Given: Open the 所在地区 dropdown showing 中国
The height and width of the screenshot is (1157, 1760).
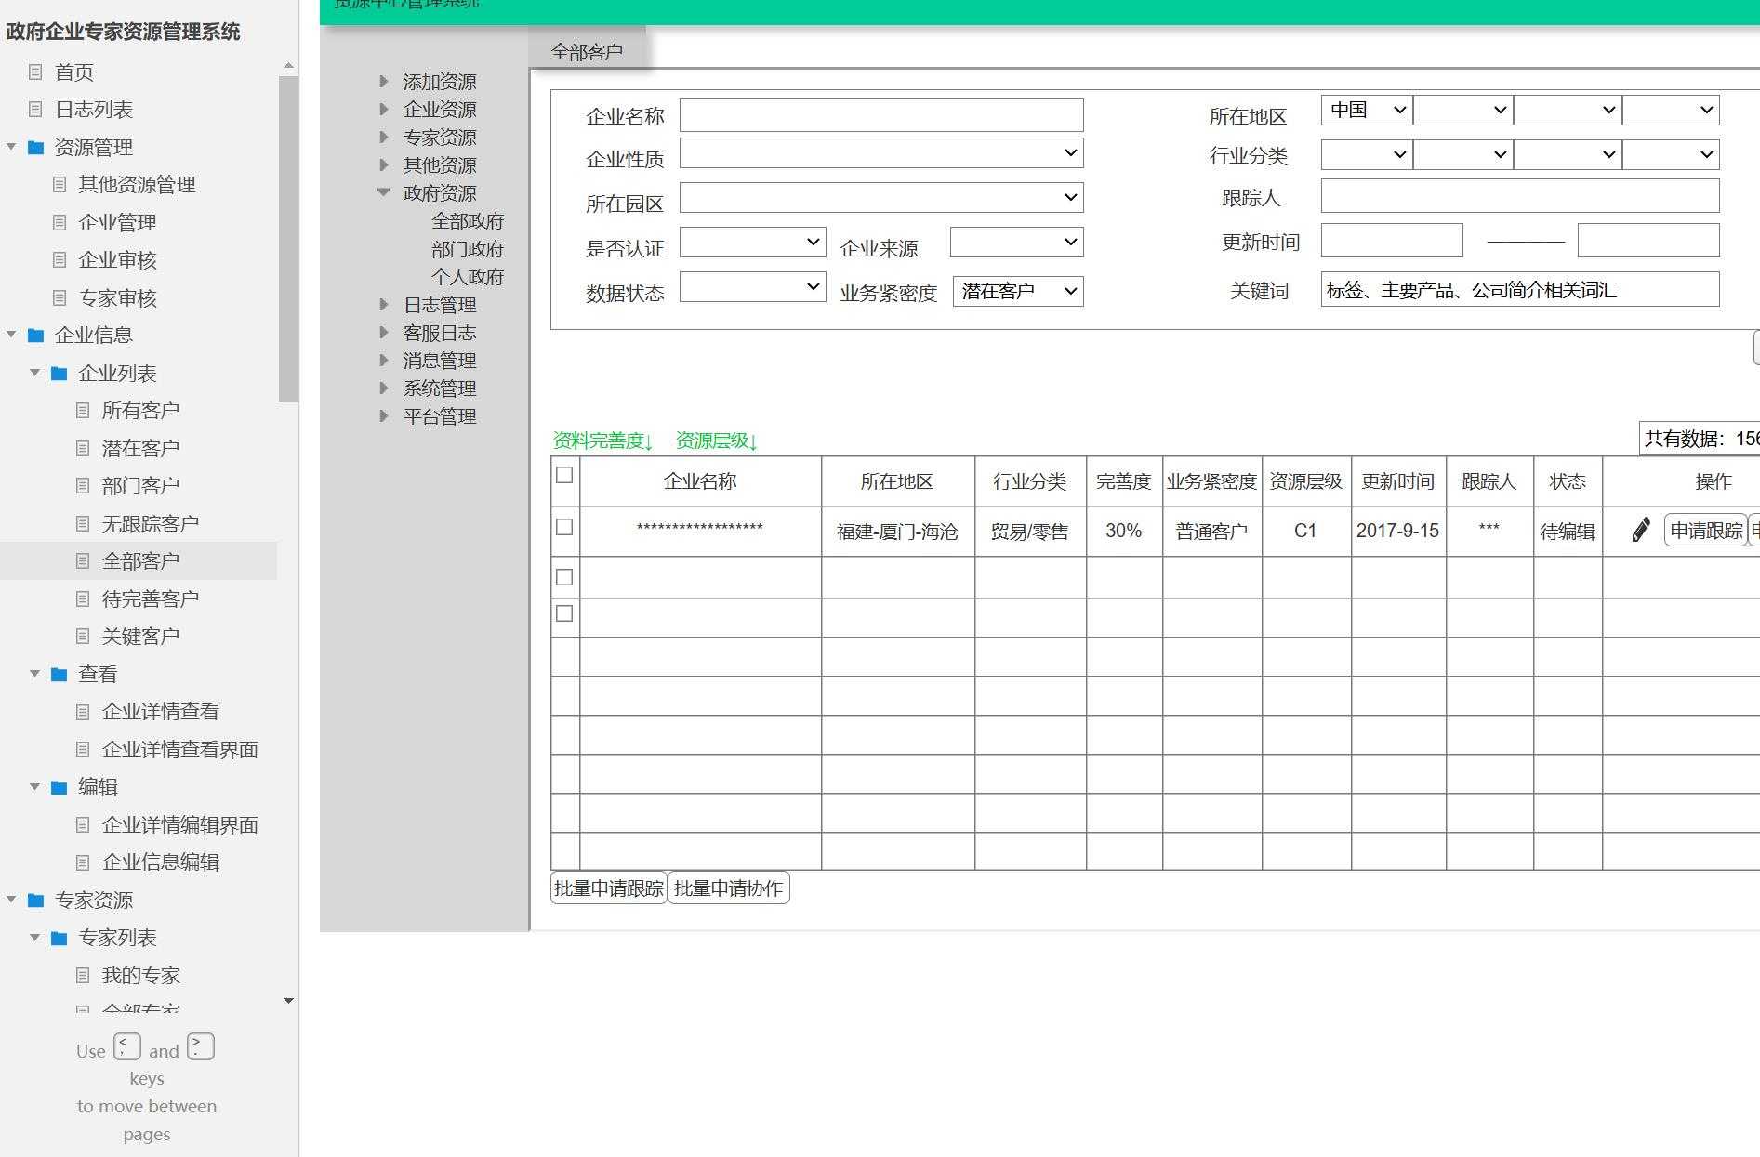Looking at the screenshot, I should [1366, 109].
